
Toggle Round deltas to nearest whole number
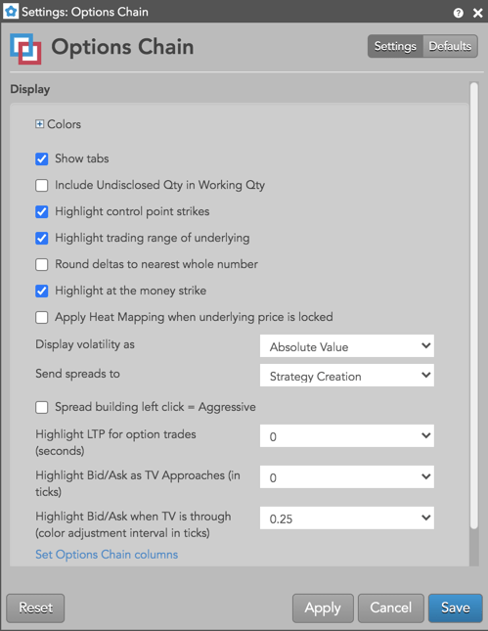click(42, 265)
